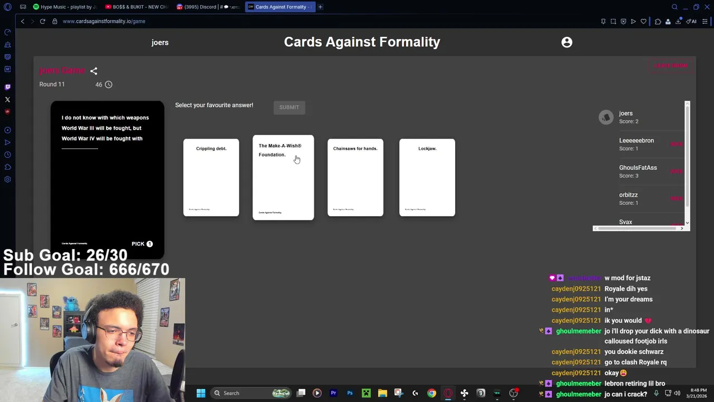Screen dimensions: 714x402
Task: Click the Cards Against Formality title
Action: coord(362,42)
